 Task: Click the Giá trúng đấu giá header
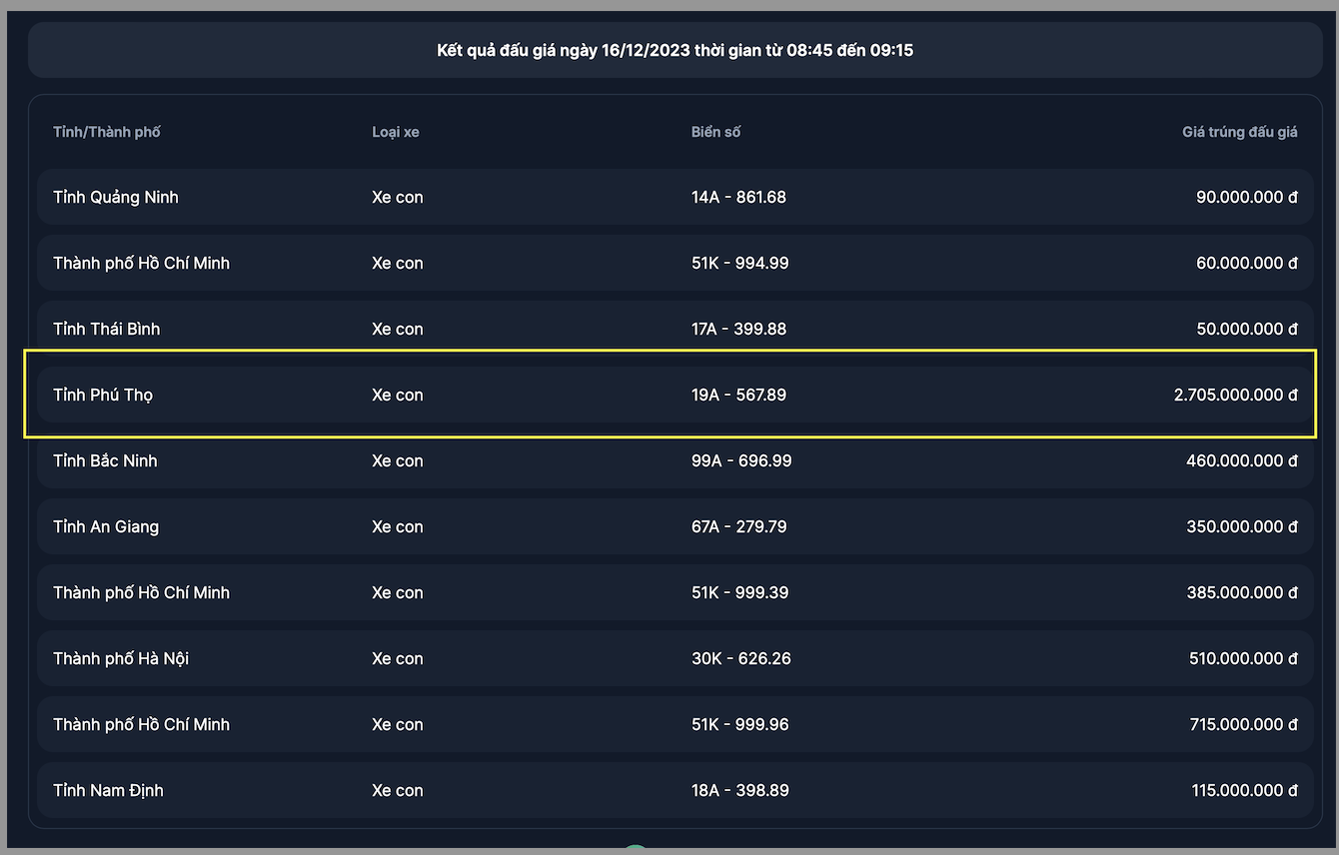1239,132
